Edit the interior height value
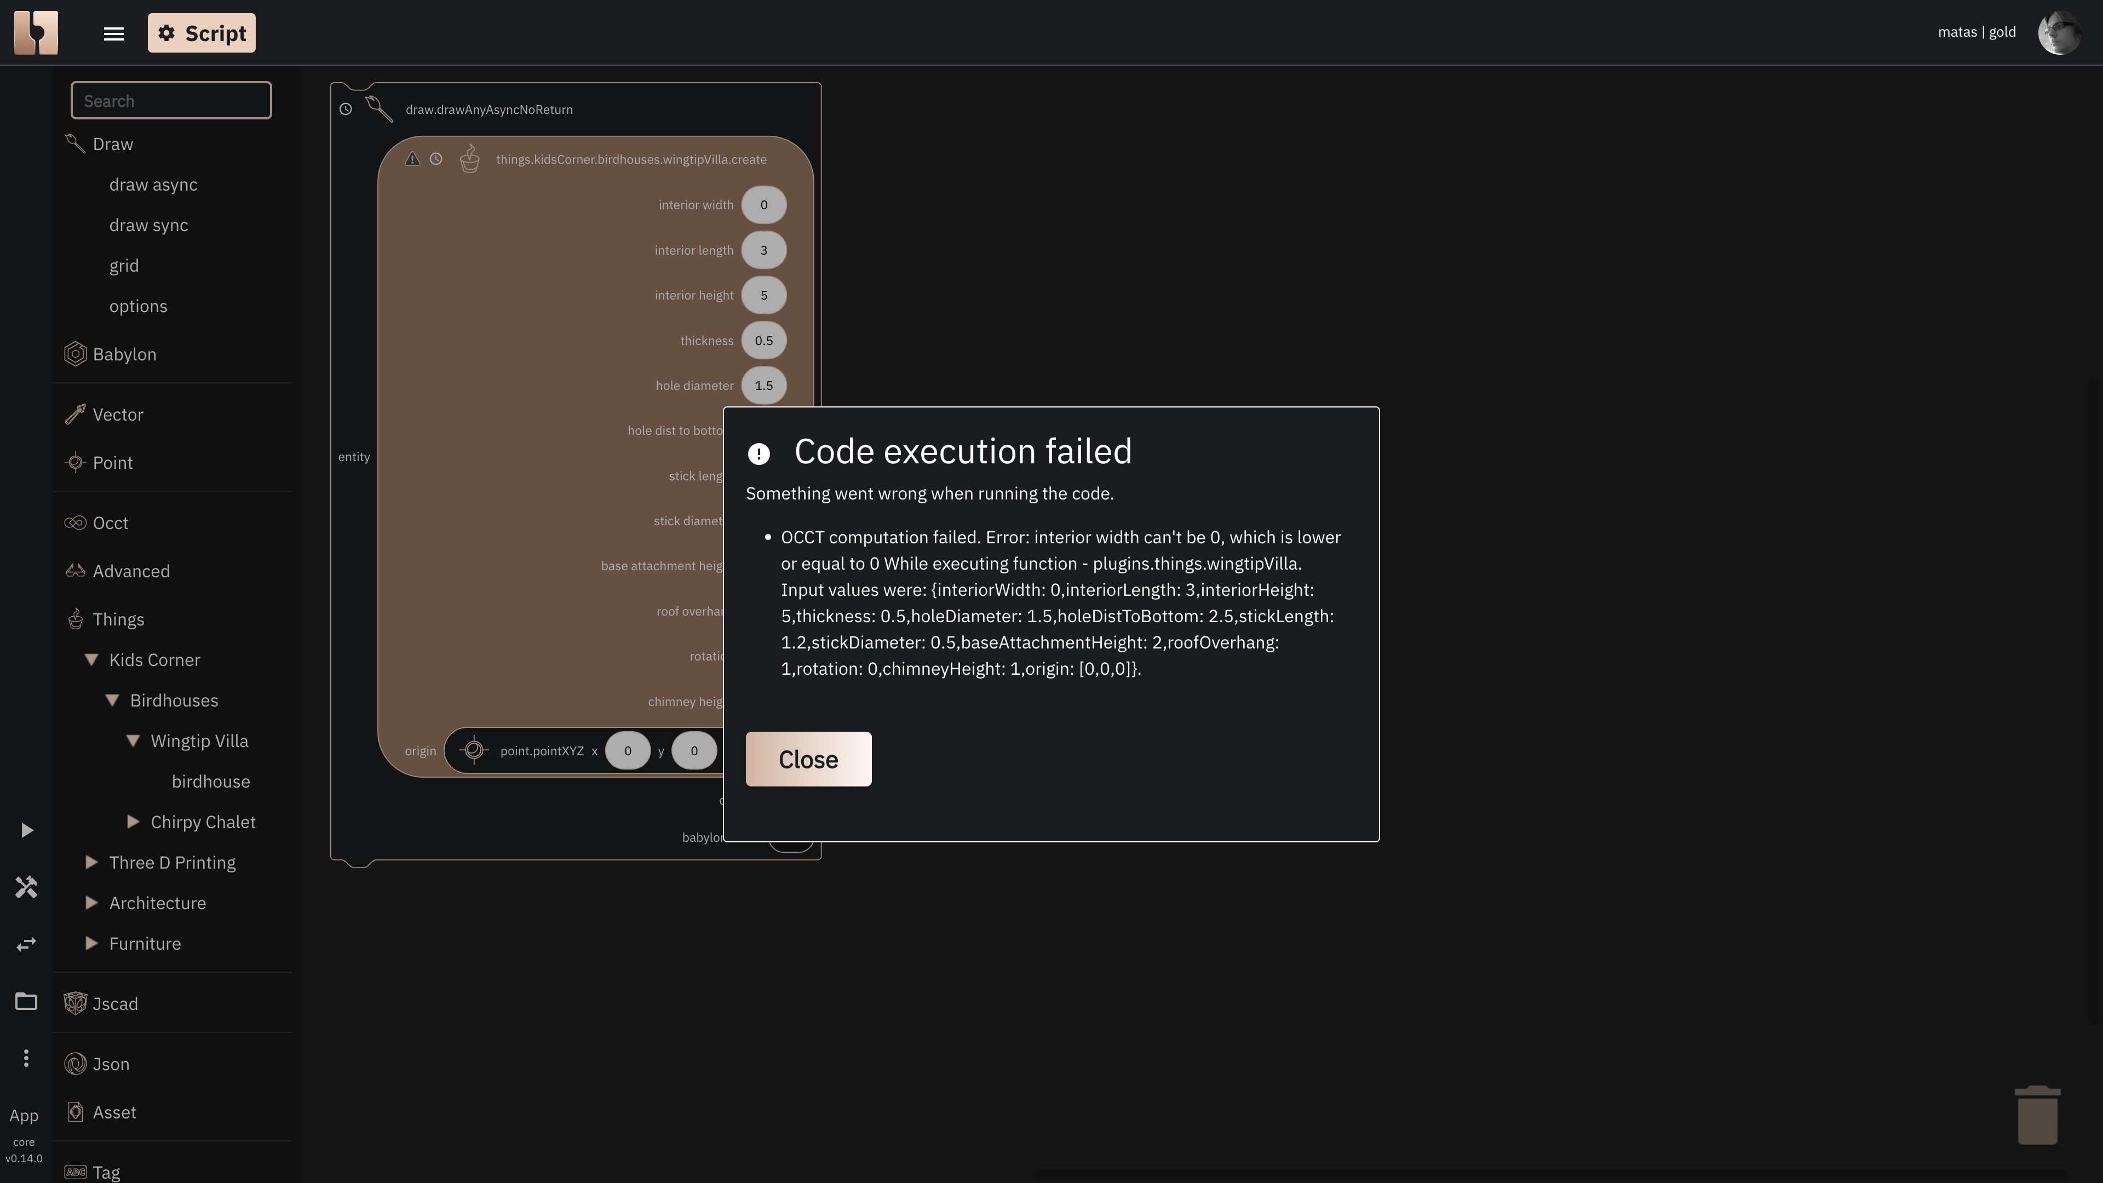 pos(764,295)
